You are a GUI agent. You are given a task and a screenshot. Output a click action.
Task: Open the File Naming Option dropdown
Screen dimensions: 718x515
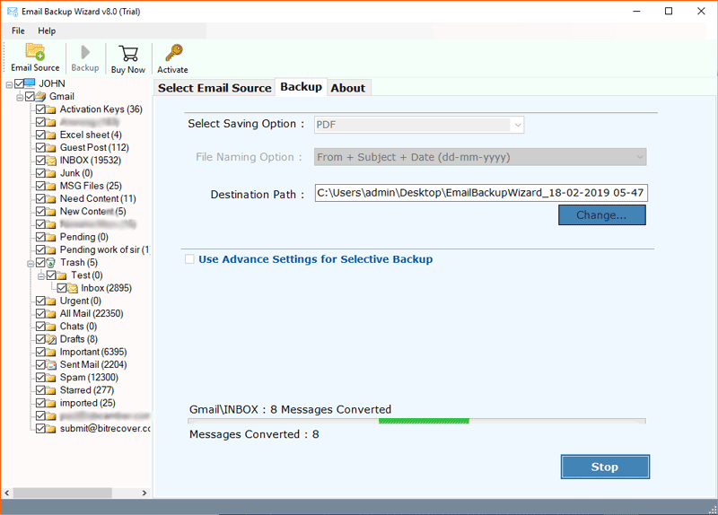click(x=480, y=157)
